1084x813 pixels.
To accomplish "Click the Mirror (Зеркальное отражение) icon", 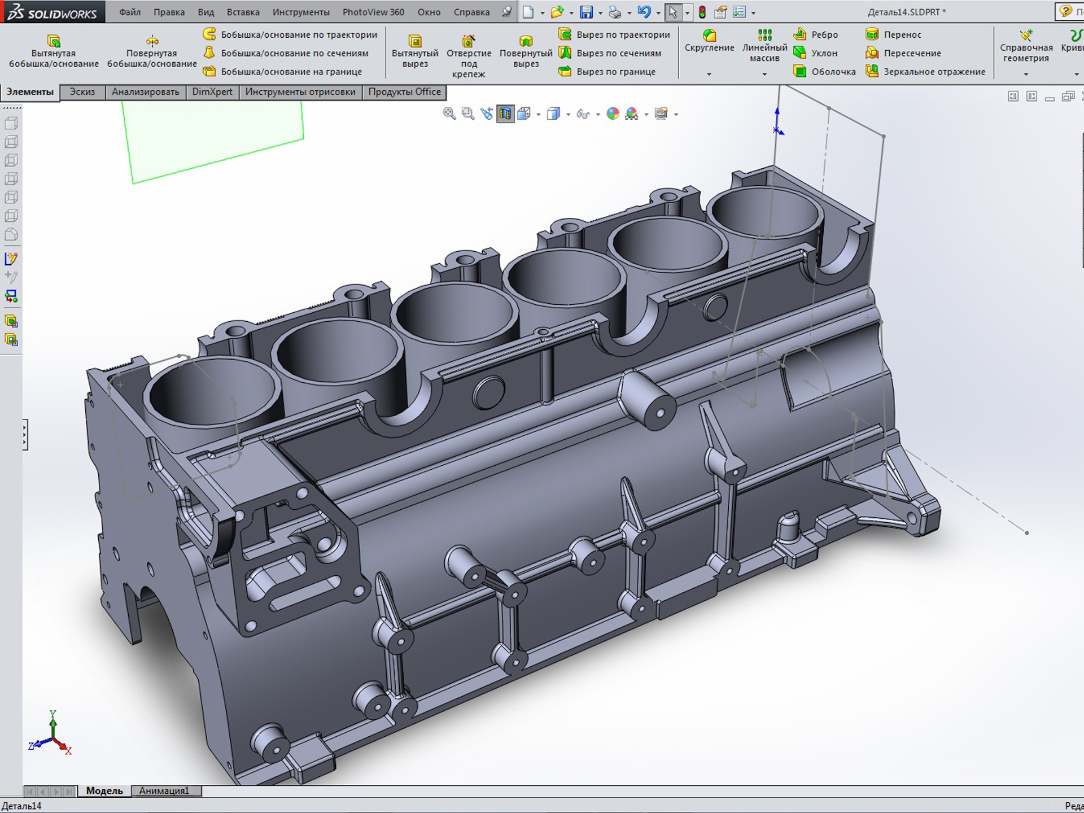I will (872, 71).
